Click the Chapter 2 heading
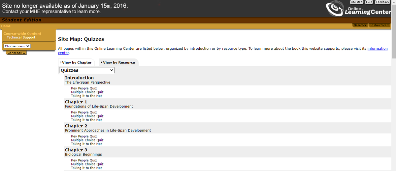 (76, 126)
